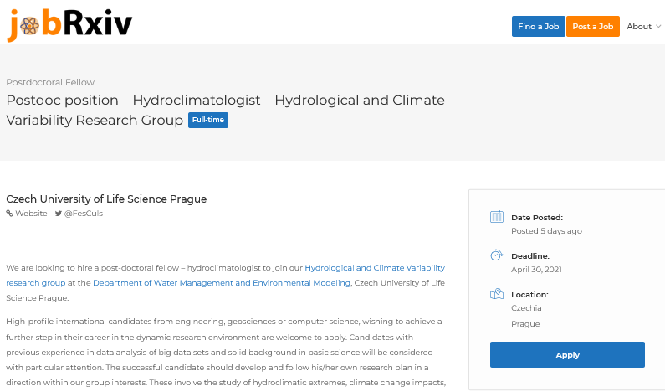Select the Postdoctoral Fellow category text

(x=50, y=82)
